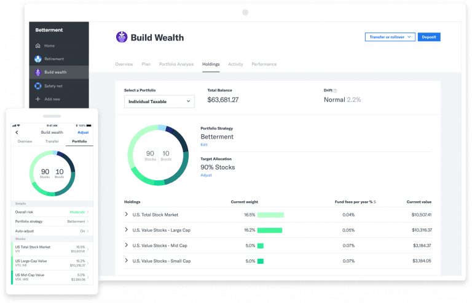The image size is (472, 303).
Task: Open US Total Stock Market chevron on phone
Action: click(88, 249)
